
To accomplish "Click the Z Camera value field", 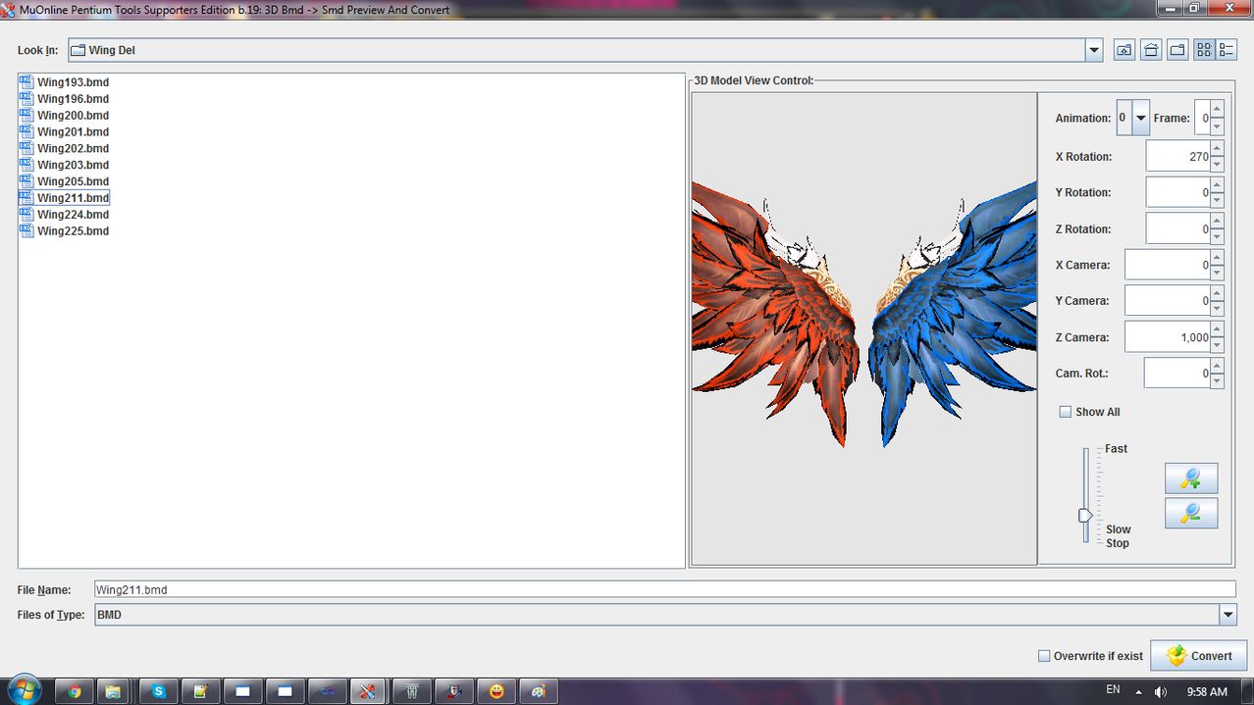I will (x=1168, y=337).
